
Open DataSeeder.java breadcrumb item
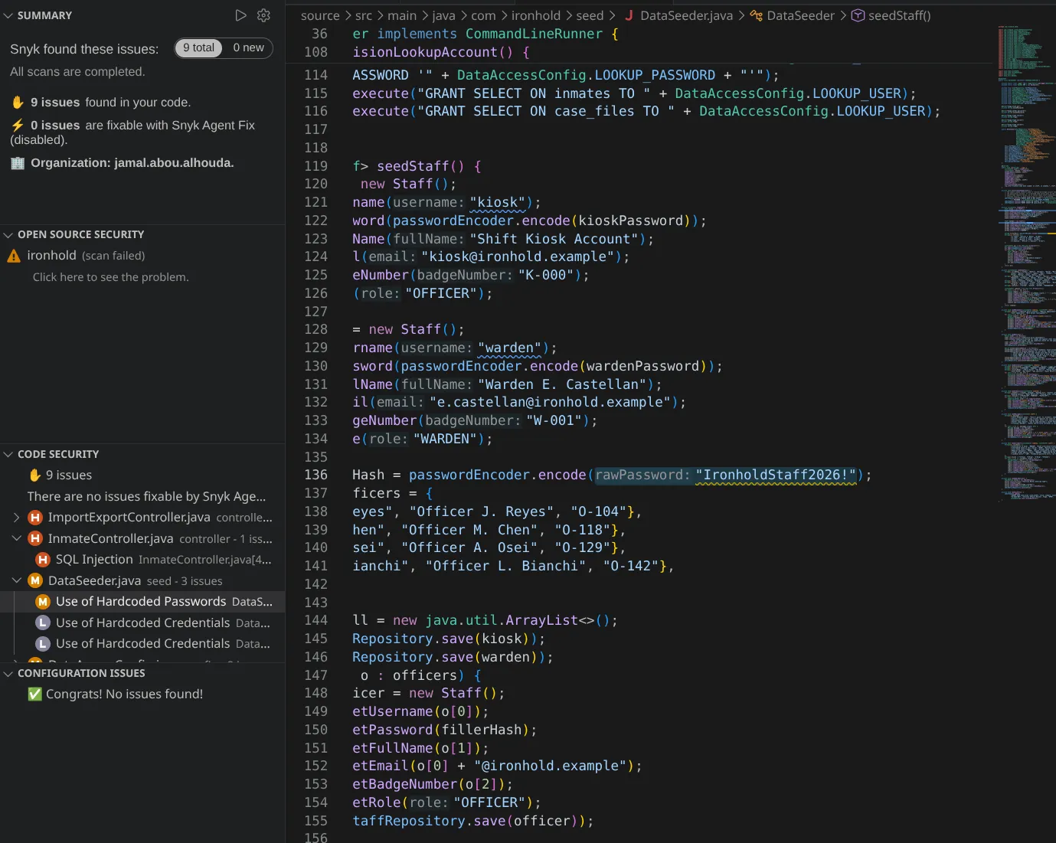pos(686,15)
